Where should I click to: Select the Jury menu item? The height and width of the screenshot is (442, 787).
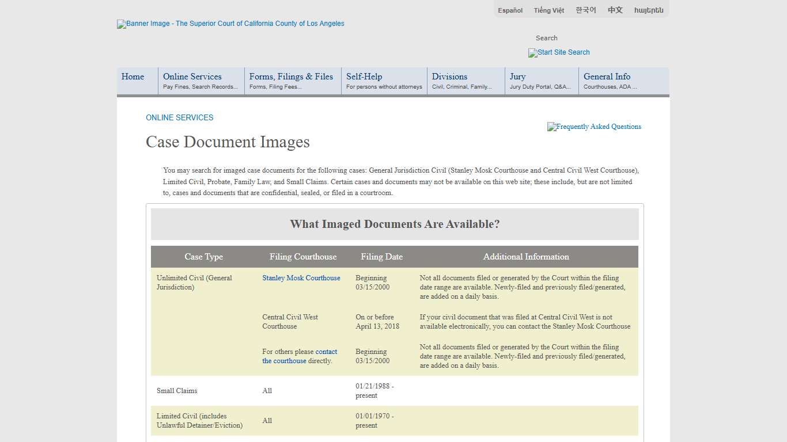coord(540,81)
